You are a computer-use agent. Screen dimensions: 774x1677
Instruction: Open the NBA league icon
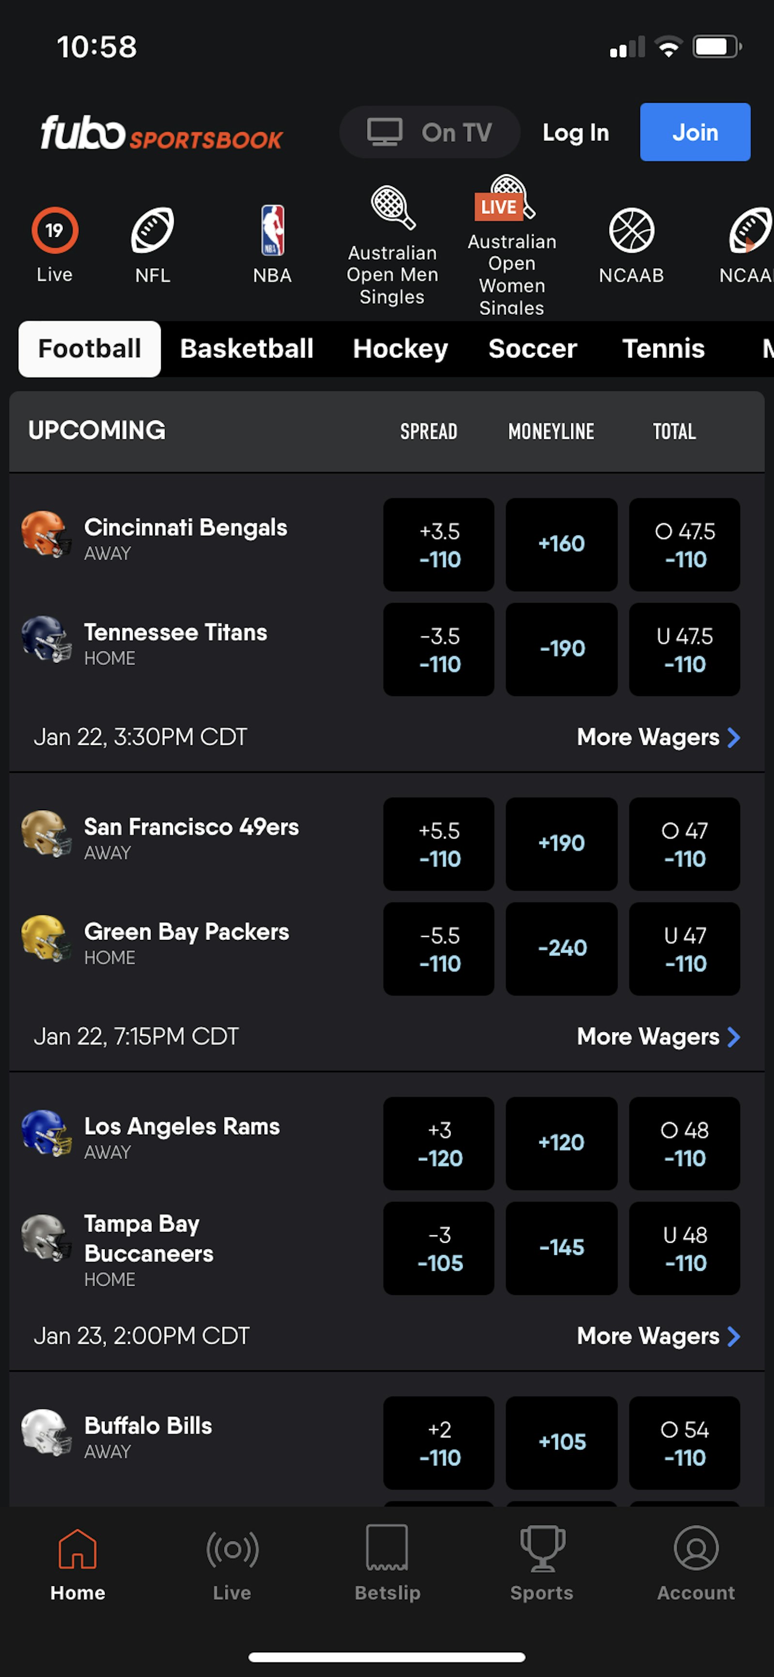tap(272, 231)
